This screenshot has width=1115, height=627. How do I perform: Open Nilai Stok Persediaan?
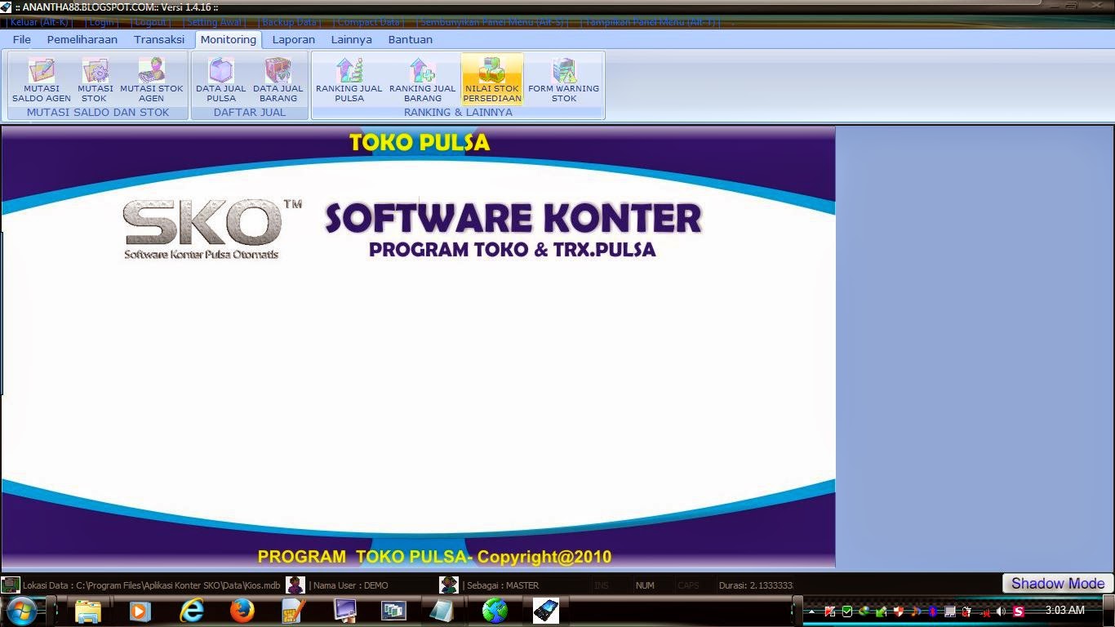tap(492, 80)
